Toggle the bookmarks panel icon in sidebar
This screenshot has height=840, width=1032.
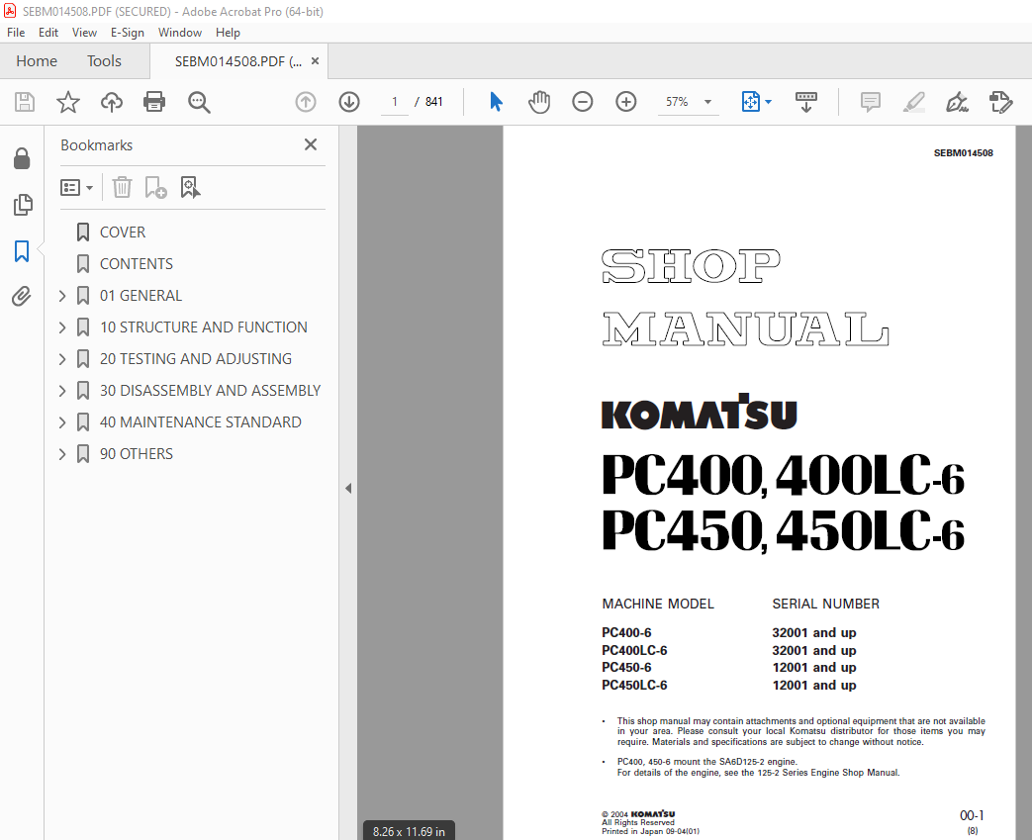(x=22, y=251)
